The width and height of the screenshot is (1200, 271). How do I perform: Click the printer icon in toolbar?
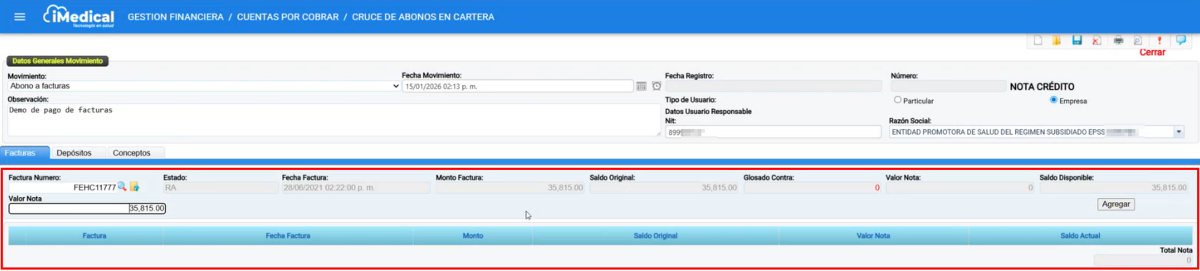[x=1119, y=41]
